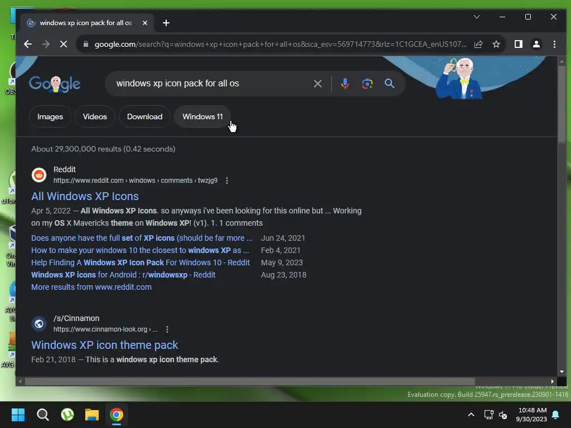This screenshot has width=571, height=428.
Task: Open 'Windows XP icon theme pack' result
Action: tap(104, 345)
